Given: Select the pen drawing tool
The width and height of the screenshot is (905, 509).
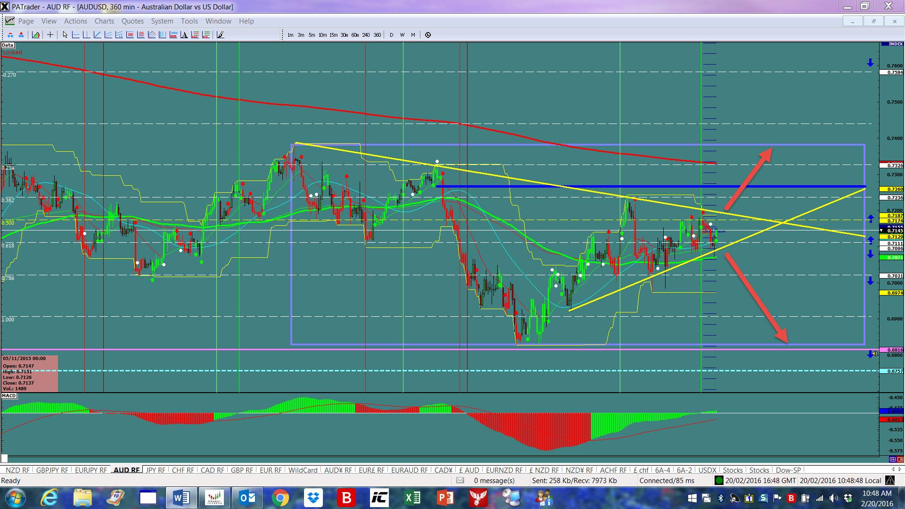Looking at the screenshot, I should coord(220,35).
